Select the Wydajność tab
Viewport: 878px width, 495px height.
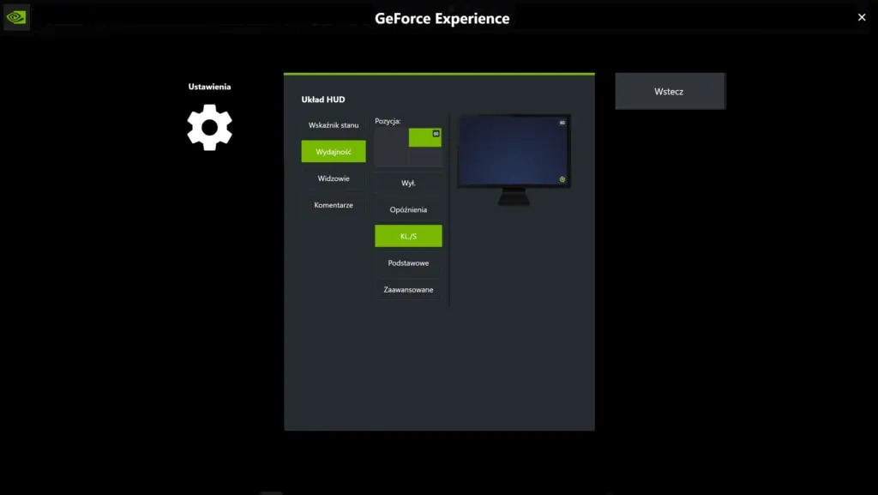click(334, 151)
